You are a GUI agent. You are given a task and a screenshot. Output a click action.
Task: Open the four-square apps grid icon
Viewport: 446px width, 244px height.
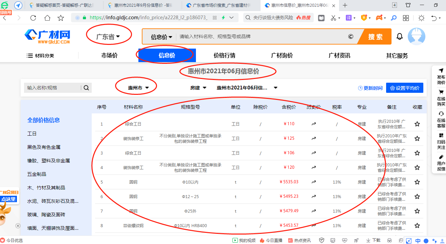click(406, 18)
